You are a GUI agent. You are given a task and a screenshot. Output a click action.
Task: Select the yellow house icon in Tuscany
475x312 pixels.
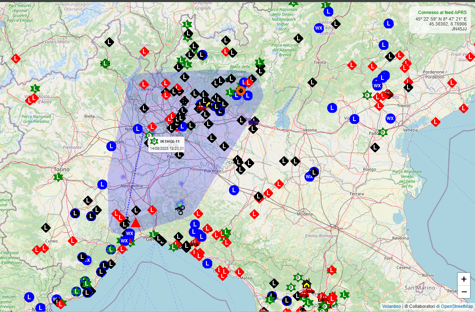click(x=307, y=284)
